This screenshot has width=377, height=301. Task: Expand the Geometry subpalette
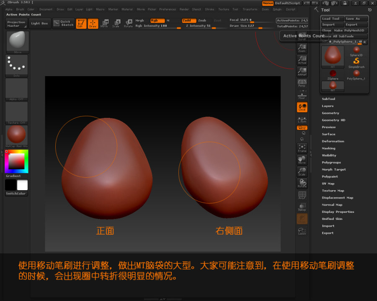point(331,113)
